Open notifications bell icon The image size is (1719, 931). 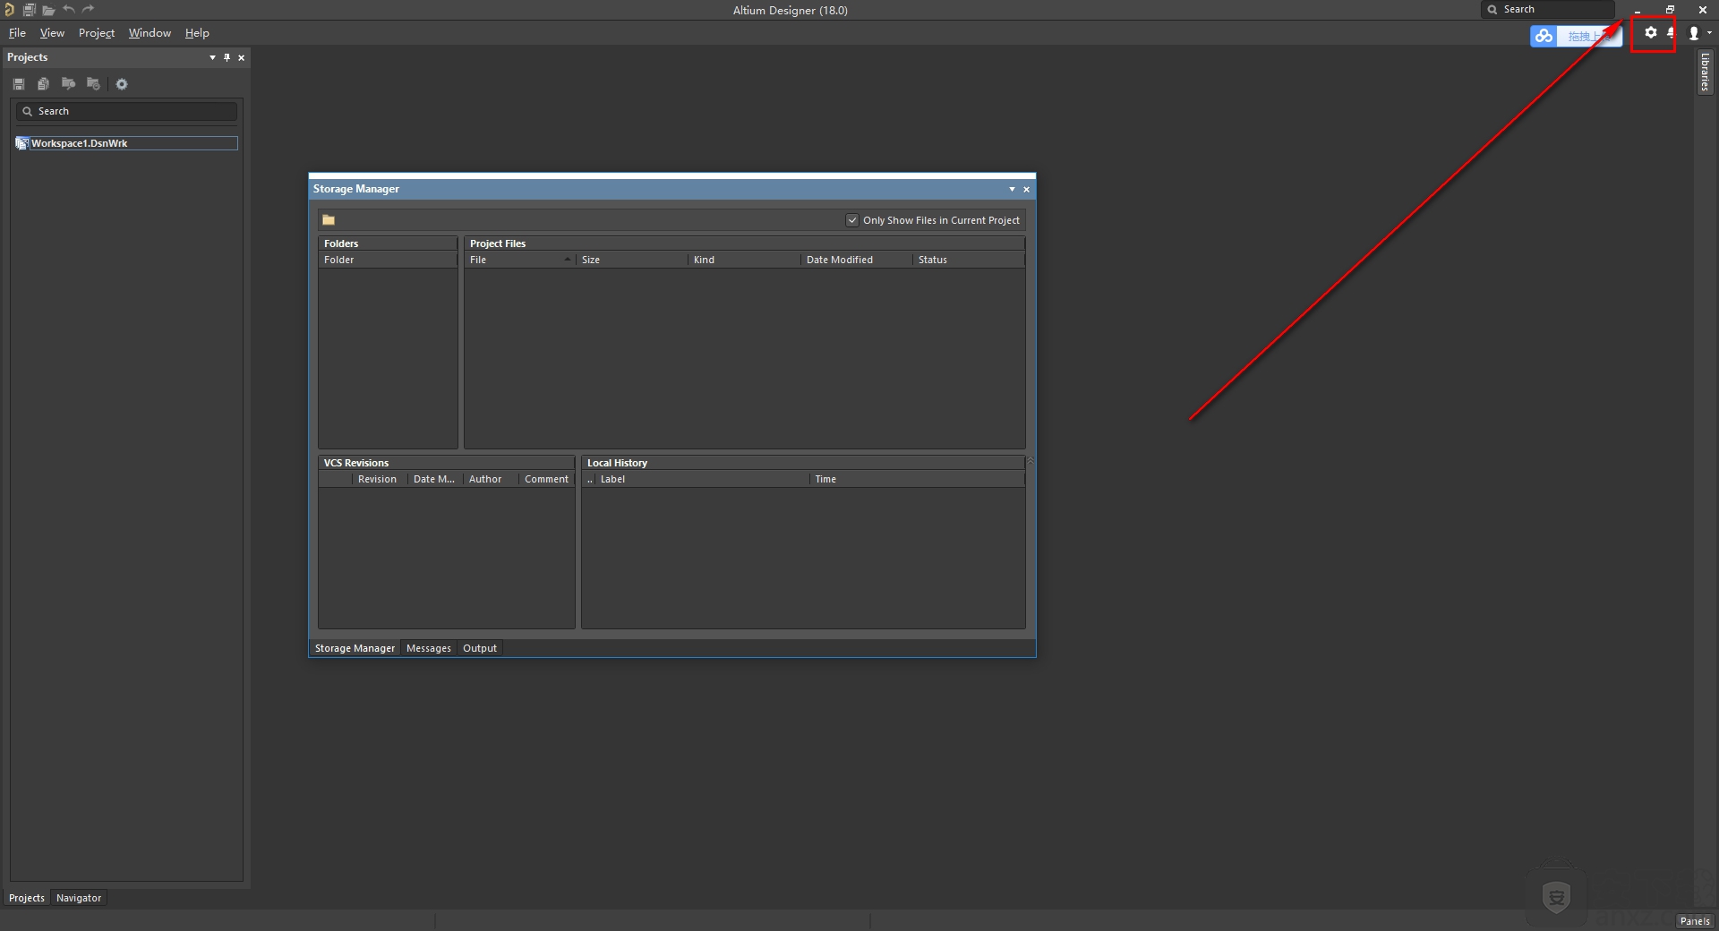1671,33
